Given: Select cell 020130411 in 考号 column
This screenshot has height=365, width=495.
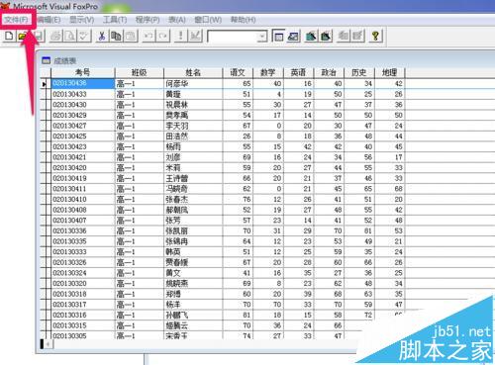Looking at the screenshot, I should (x=83, y=189).
